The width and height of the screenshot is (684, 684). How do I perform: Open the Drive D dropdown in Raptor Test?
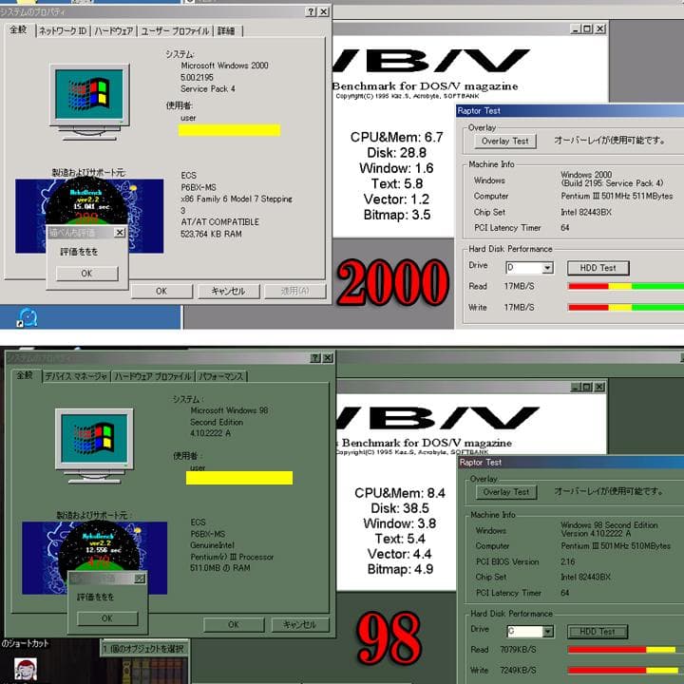coord(547,268)
